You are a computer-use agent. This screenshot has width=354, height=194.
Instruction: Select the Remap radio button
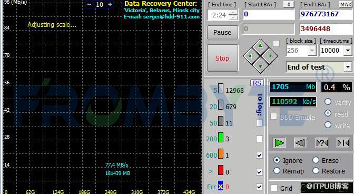[277, 171]
